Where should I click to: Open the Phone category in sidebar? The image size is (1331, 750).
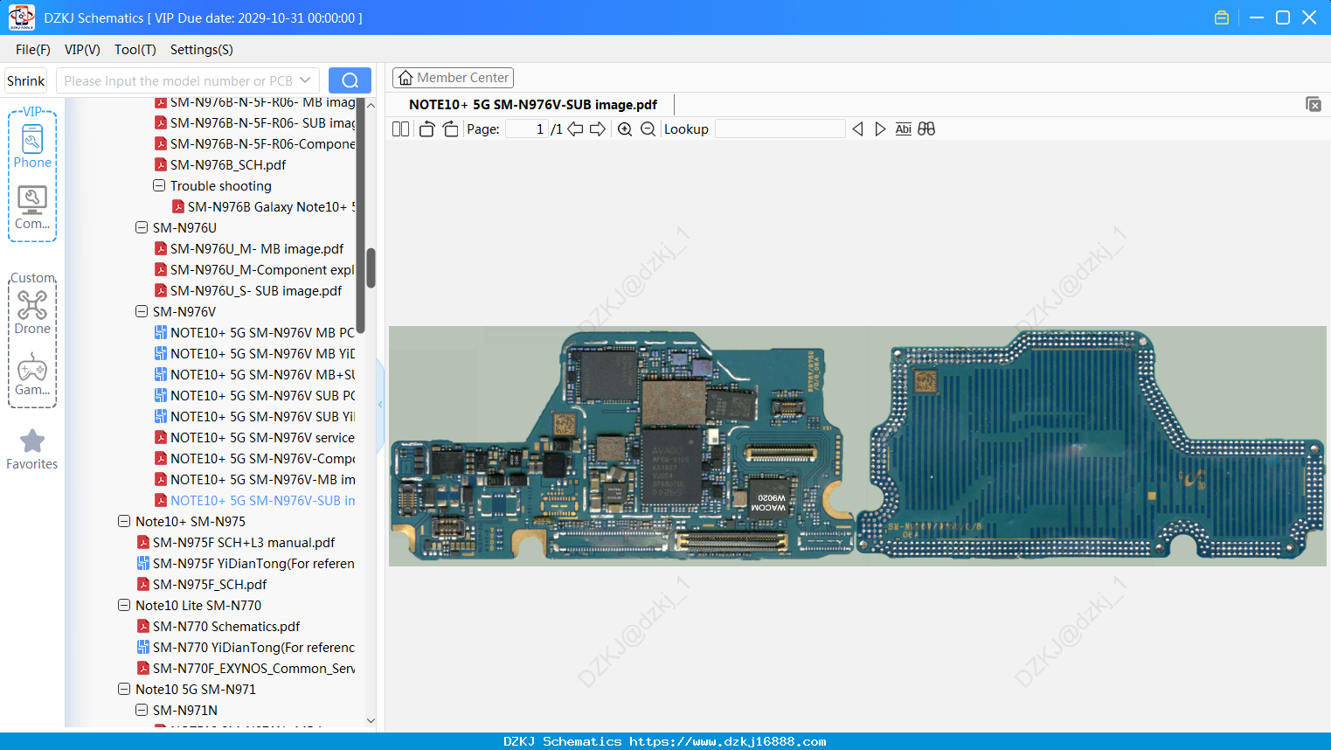(32, 147)
